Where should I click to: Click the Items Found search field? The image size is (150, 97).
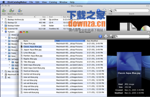[x=132, y=36]
